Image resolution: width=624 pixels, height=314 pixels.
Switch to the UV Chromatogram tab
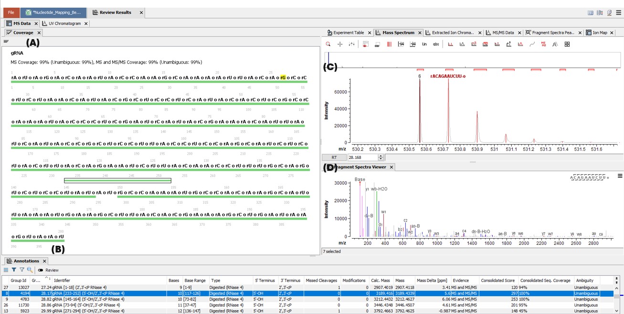click(64, 23)
